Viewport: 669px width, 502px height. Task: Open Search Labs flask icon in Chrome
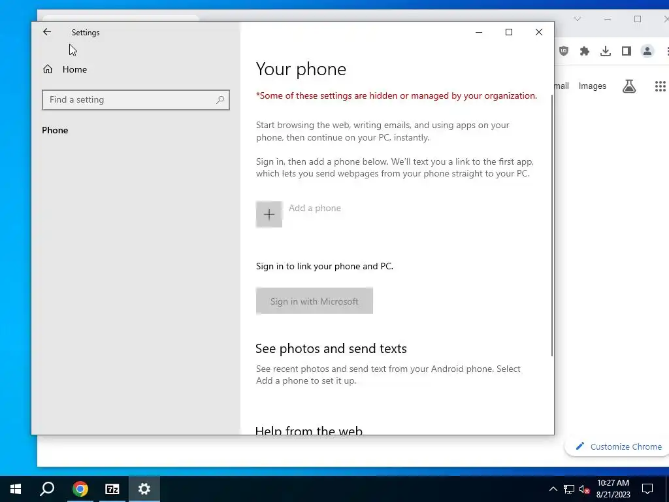[629, 86]
